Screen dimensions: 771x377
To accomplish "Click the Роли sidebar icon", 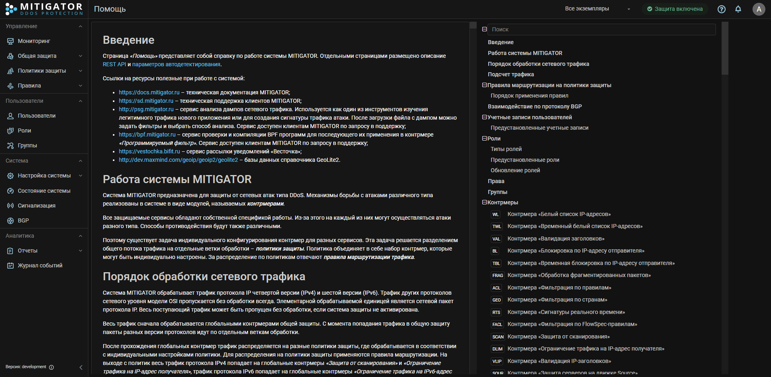I will (10, 130).
